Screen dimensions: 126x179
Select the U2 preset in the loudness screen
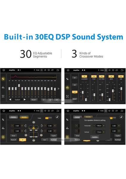pyautogui.click(x=75, y=85)
